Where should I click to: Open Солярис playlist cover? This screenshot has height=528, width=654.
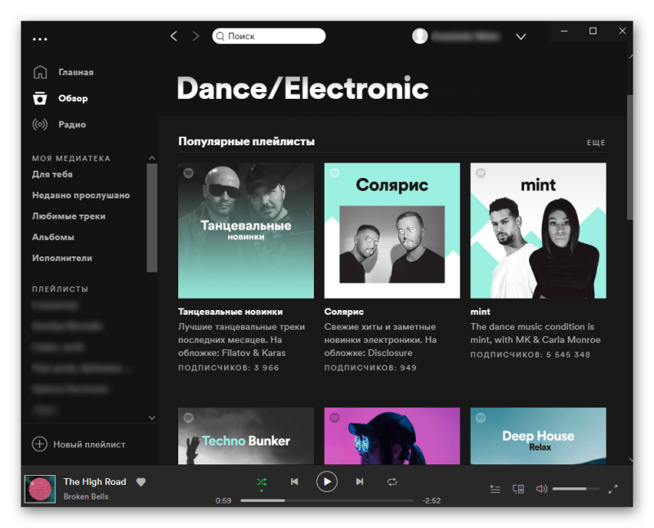[x=392, y=231]
